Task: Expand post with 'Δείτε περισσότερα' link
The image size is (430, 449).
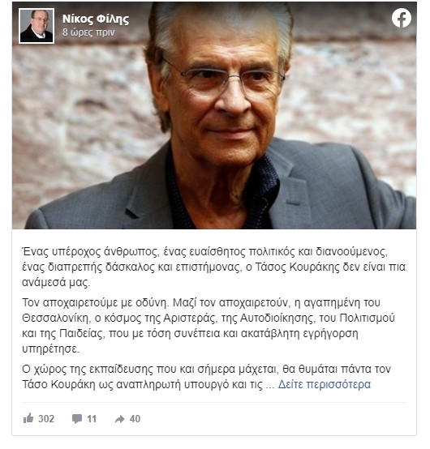Action: (x=325, y=385)
